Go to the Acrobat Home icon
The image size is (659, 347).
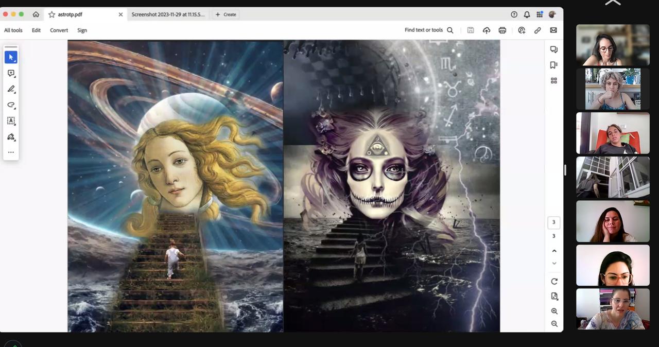tap(36, 14)
